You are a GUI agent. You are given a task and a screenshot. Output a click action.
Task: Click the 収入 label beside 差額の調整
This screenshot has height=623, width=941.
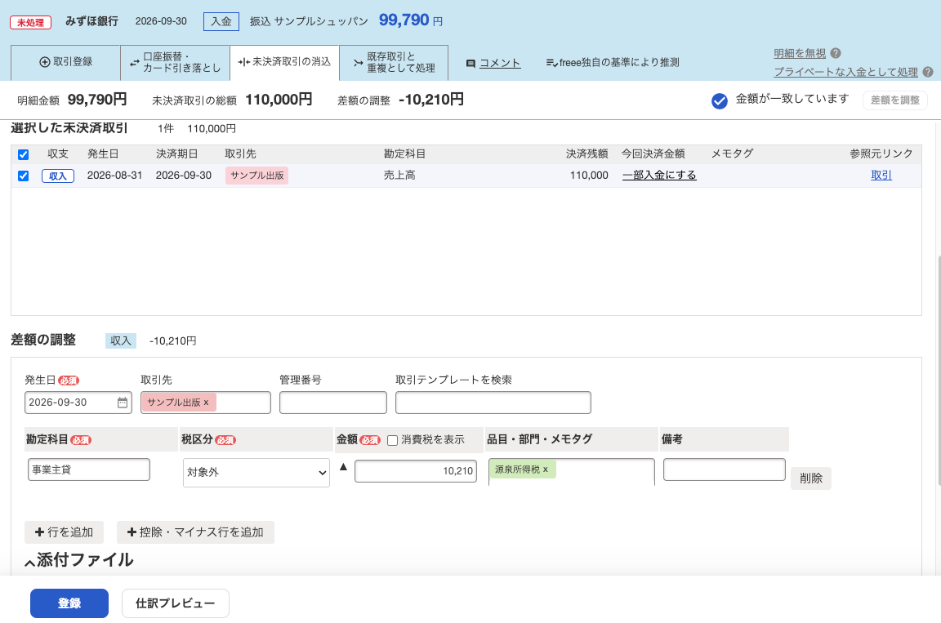click(x=121, y=340)
